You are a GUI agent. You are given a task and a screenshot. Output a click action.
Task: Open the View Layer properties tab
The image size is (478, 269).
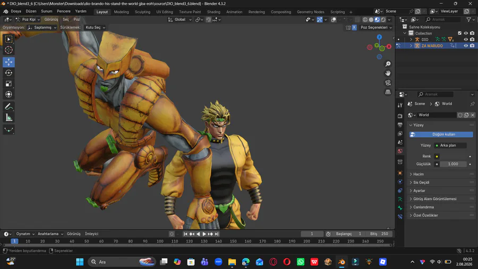tap(400, 133)
